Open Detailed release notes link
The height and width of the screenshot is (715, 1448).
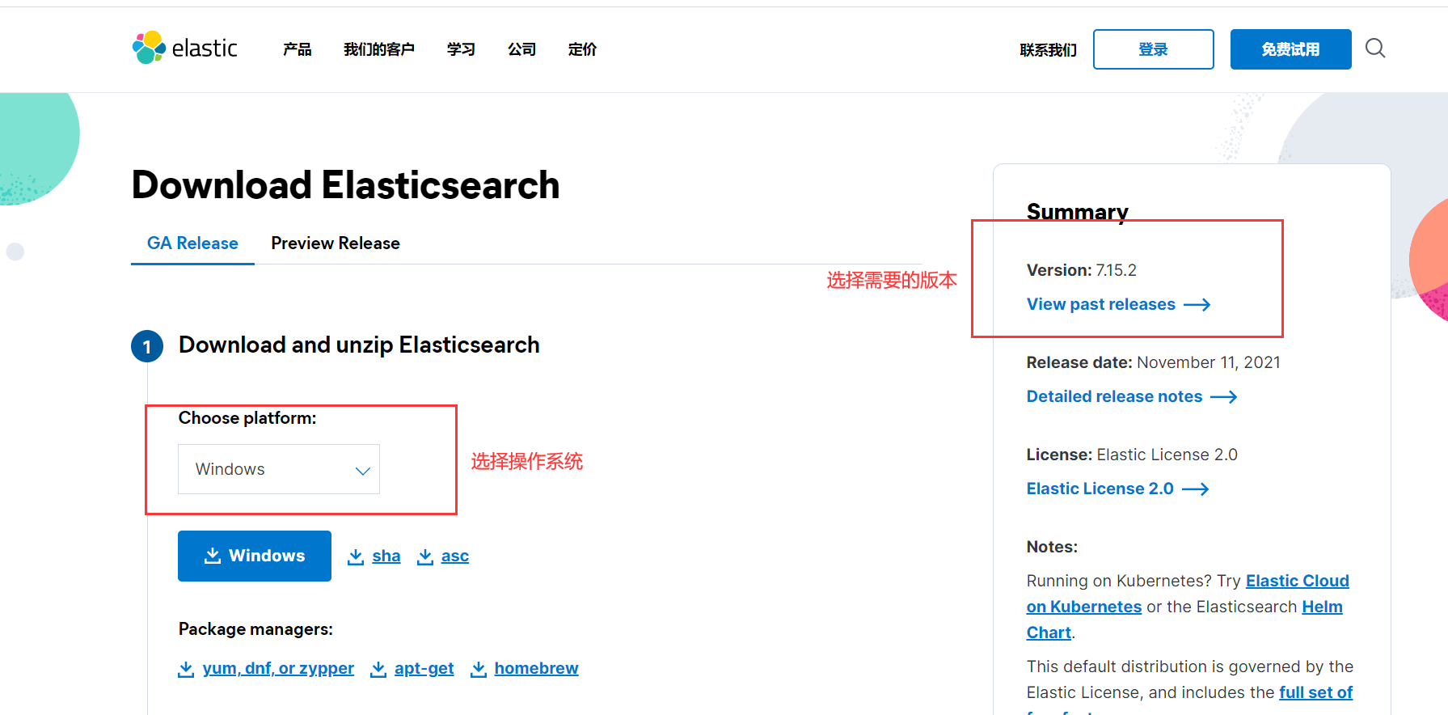click(x=1115, y=397)
